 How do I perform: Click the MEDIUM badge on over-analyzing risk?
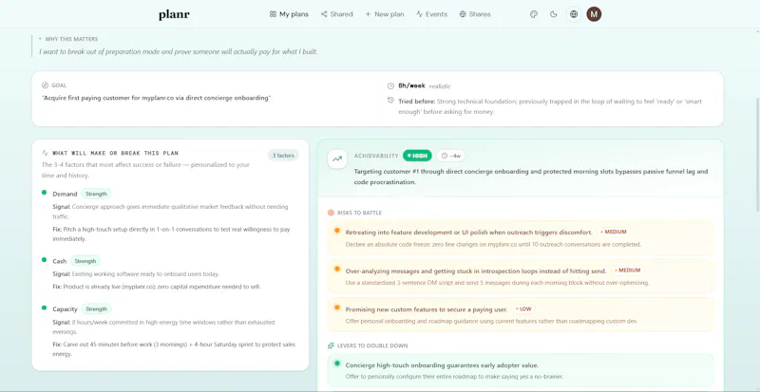click(627, 270)
